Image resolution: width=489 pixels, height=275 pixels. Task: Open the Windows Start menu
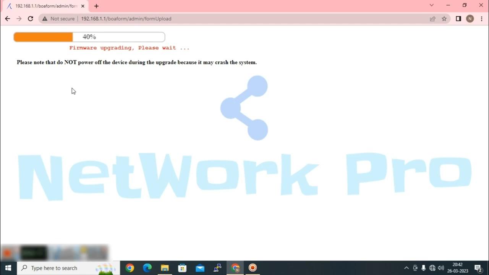[8, 268]
